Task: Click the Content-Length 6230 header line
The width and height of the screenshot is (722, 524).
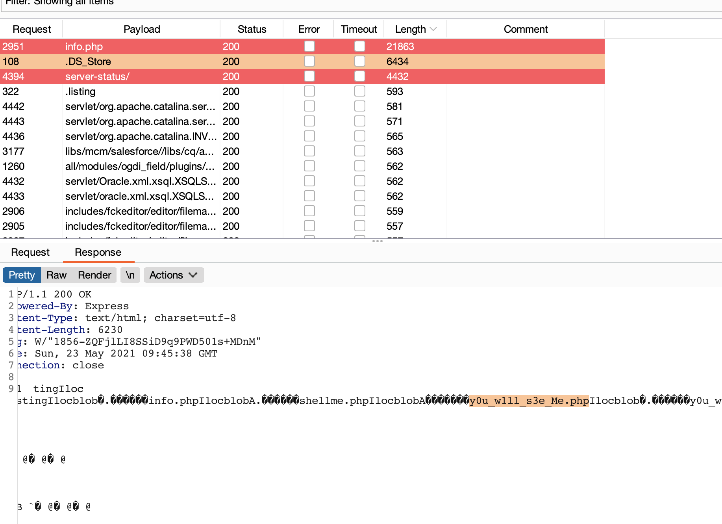Action: click(x=70, y=330)
